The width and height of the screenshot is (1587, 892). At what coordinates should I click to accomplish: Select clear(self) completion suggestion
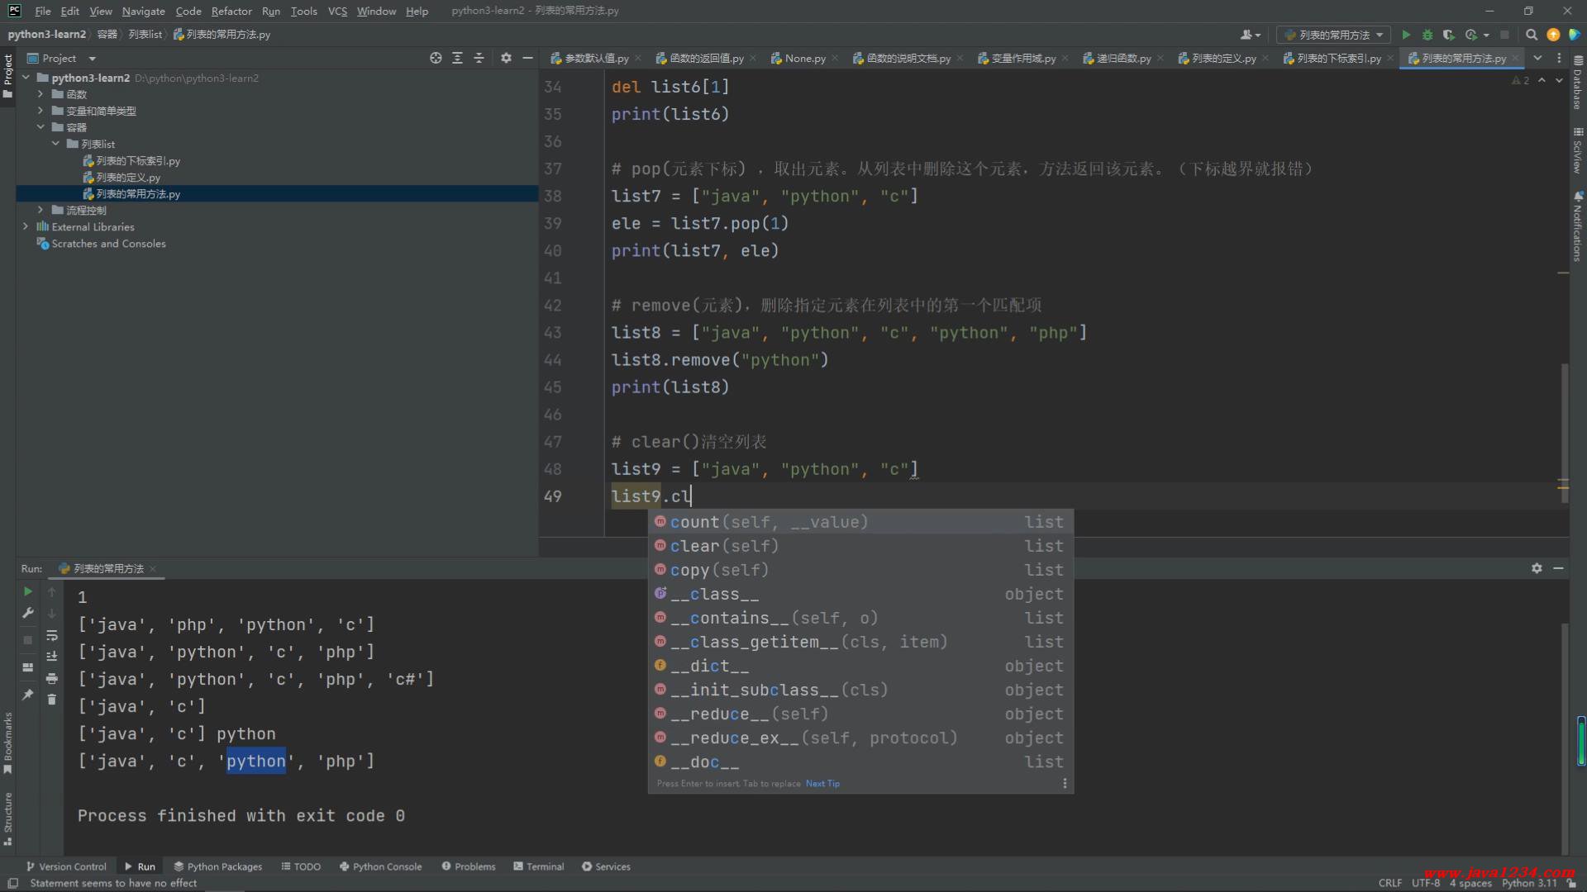click(724, 546)
